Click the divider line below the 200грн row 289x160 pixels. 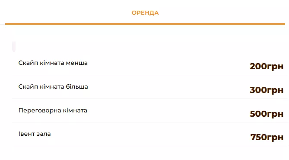[149, 75]
